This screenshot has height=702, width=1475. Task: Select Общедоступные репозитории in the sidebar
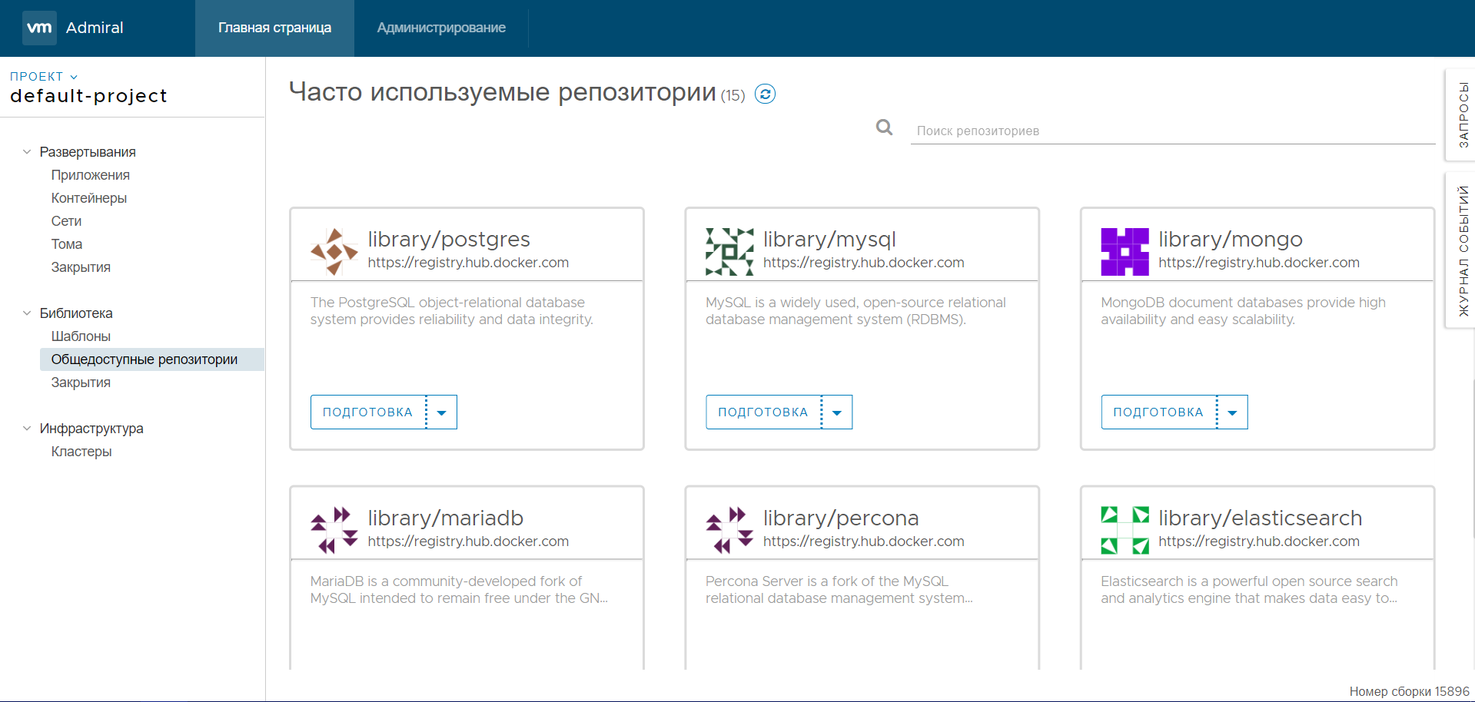click(152, 359)
